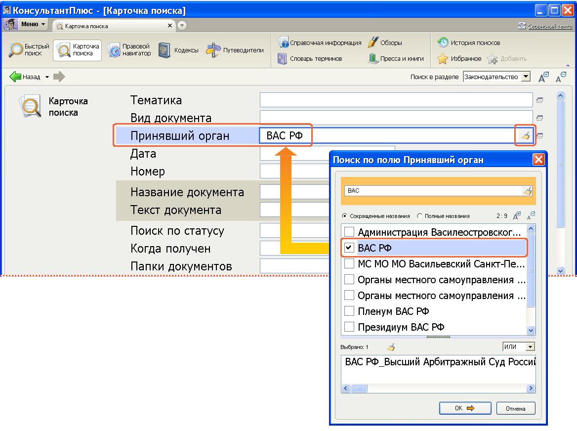The image size is (577, 431).
Task: Clear the ВАС search box in dialog
Action: pyautogui.click(x=527, y=191)
